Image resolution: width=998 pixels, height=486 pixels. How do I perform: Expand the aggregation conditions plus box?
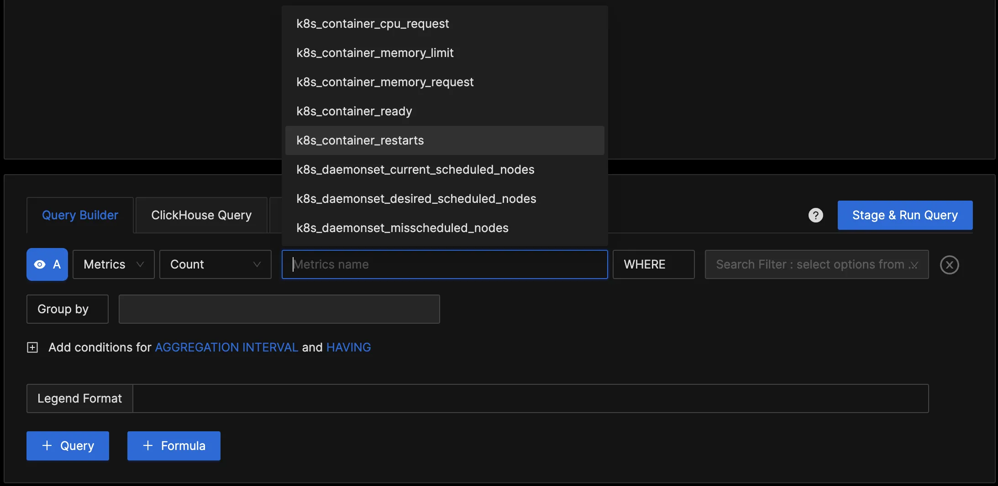(x=32, y=347)
